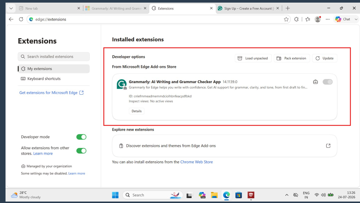Open Task View from taskbar
Image resolution: width=360 pixels, height=203 pixels.
(x=190, y=195)
